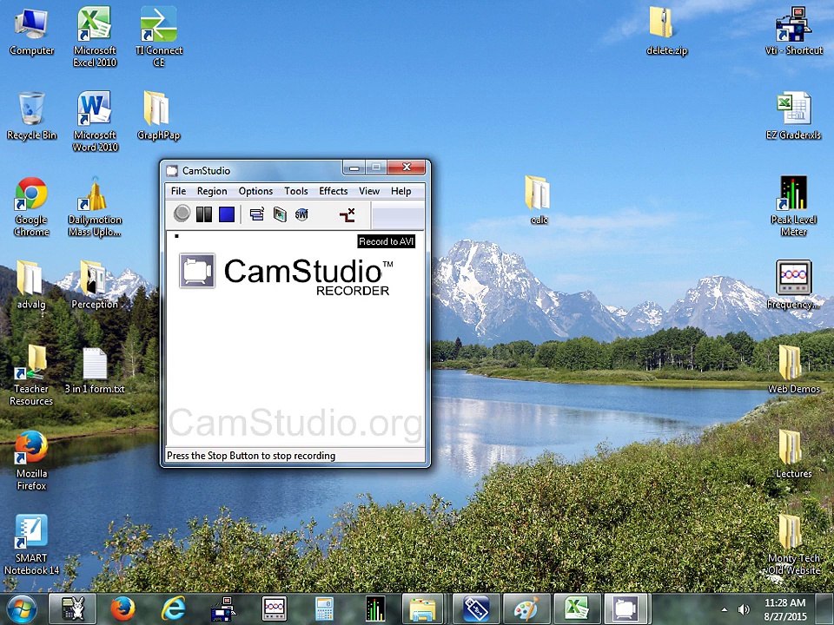Select the Computer desktop icon
834x625 pixels.
coord(31,32)
